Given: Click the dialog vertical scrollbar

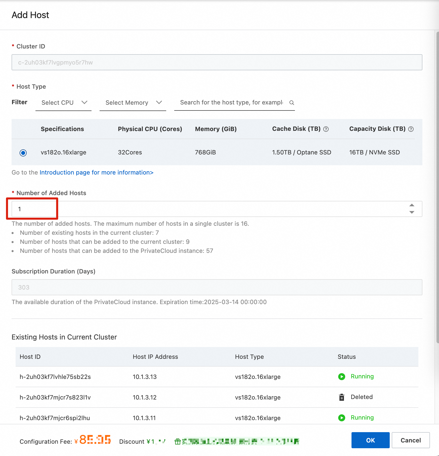Looking at the screenshot, I should coord(437,187).
